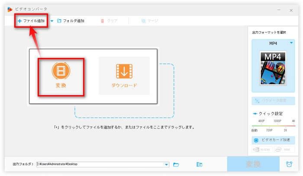Click the ファイル追加 (Add File) button

(32, 20)
